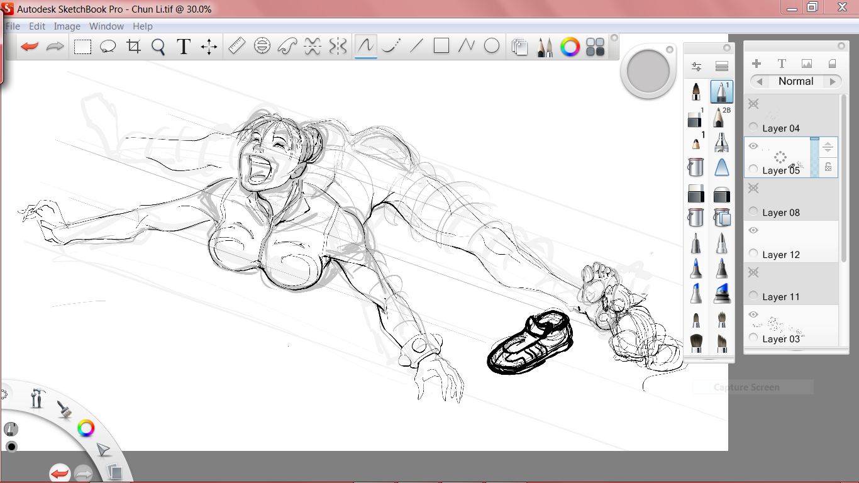Image resolution: width=859 pixels, height=483 pixels.
Task: Hide Layer 03 via its eye icon
Action: tap(753, 314)
